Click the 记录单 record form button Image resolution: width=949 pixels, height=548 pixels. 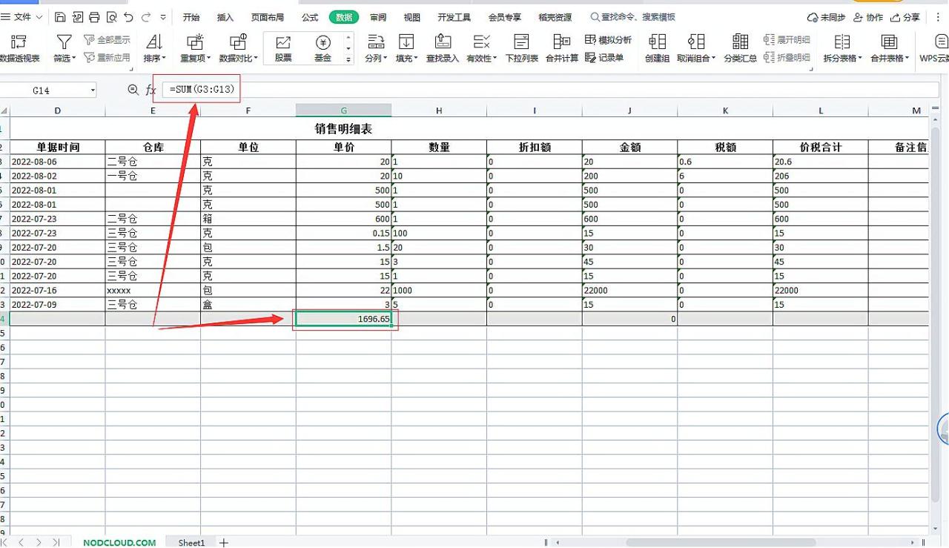click(x=604, y=57)
